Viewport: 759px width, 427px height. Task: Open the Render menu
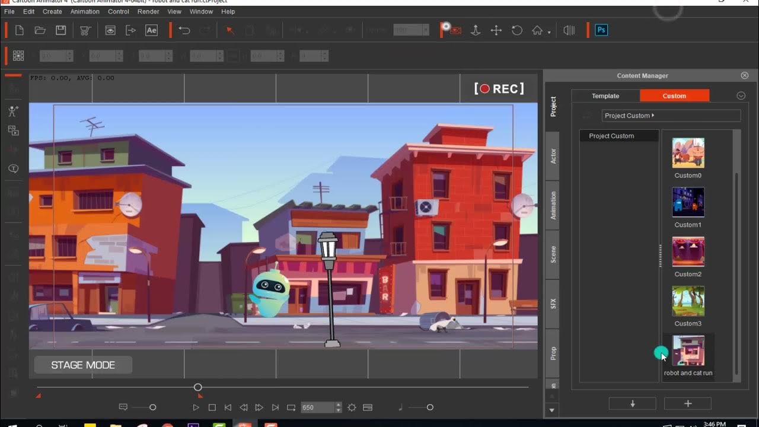coord(148,11)
